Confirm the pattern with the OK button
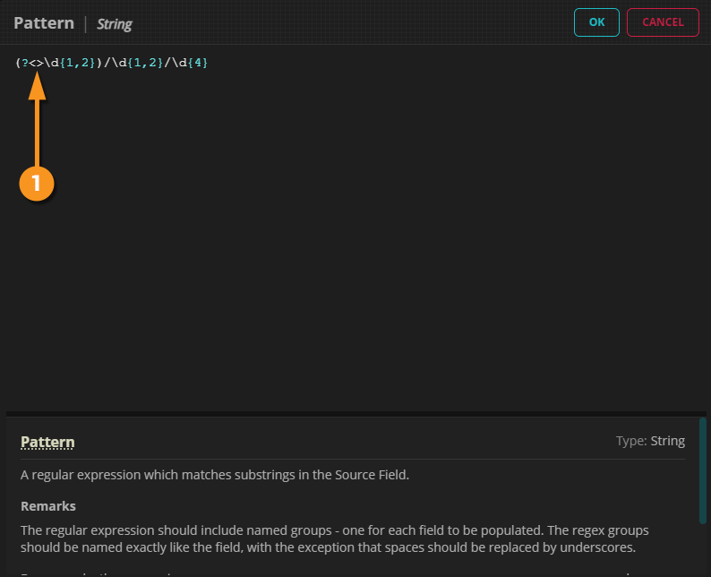The height and width of the screenshot is (577, 711). click(x=596, y=22)
